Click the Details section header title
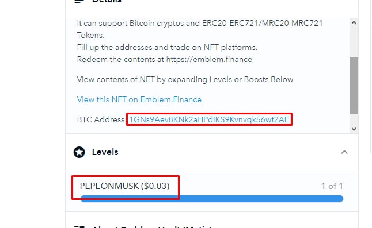372x228 pixels. point(107,1)
